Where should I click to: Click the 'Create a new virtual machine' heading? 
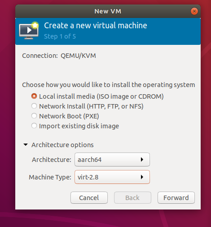[x=96, y=26]
